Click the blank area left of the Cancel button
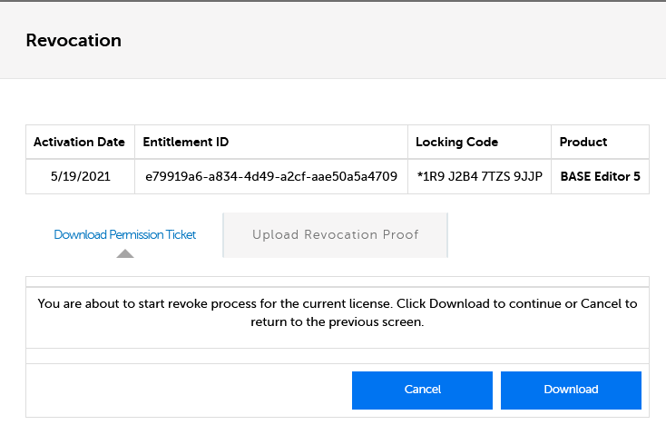Image resolution: width=666 pixels, height=425 pixels. (x=189, y=390)
